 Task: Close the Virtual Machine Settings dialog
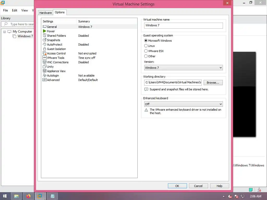pos(227,3)
